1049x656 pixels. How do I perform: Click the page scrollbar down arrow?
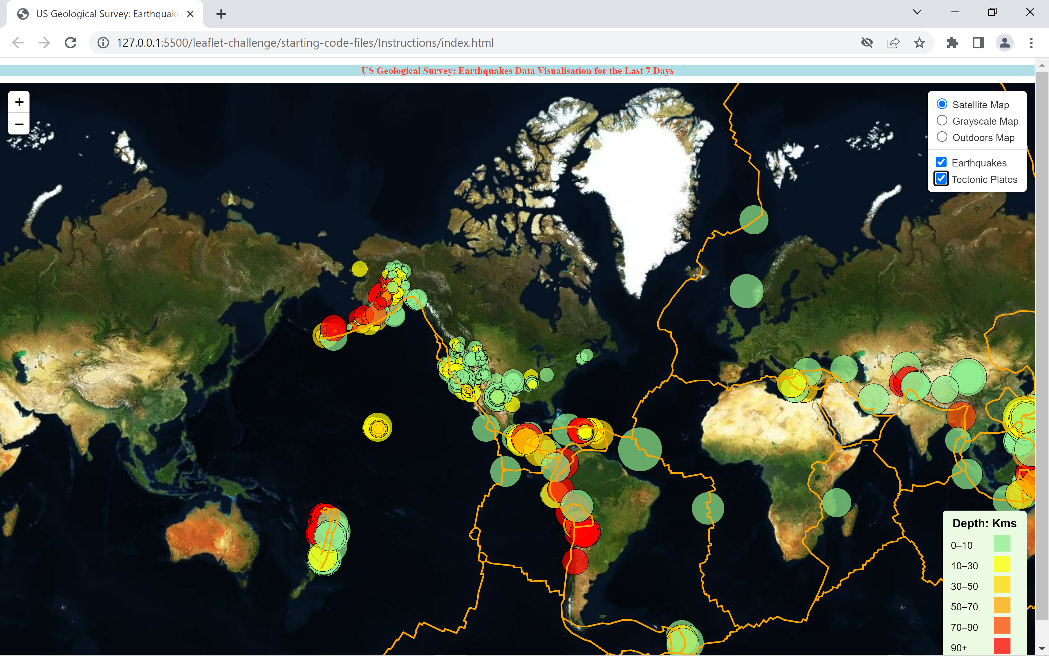click(x=1042, y=649)
